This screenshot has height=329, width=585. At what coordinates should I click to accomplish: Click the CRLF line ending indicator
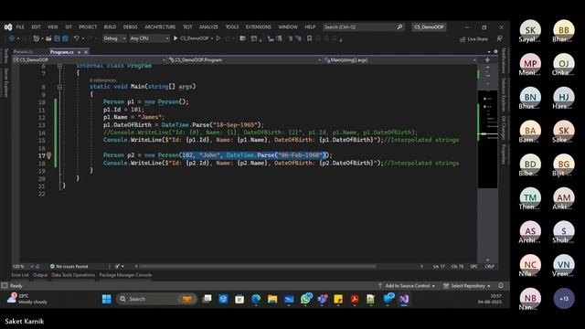pos(490,266)
